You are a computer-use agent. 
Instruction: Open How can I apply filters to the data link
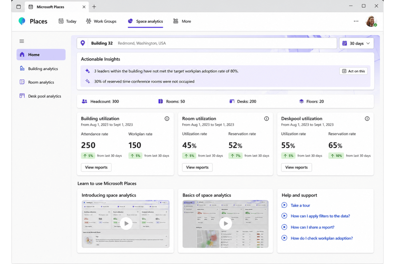click(x=320, y=216)
